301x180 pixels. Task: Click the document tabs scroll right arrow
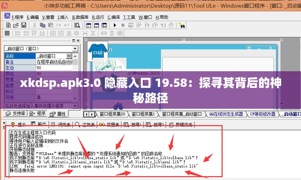(x=92, y=114)
